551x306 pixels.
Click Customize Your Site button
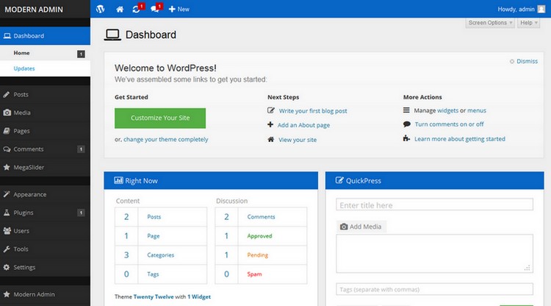point(160,118)
